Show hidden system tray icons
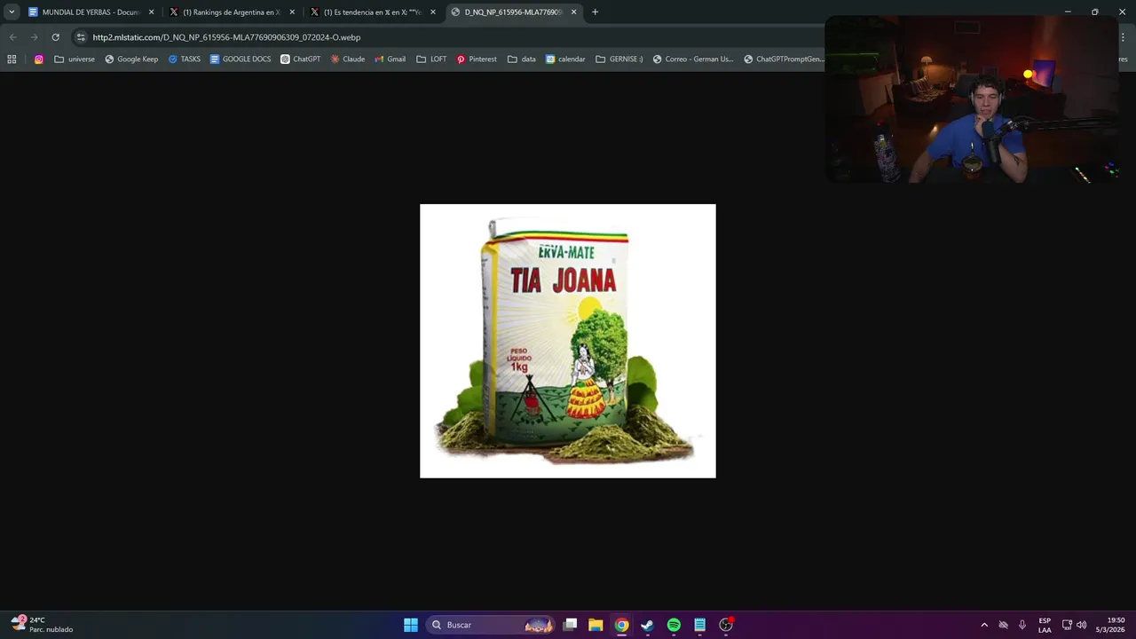This screenshot has height=639, width=1136. 984,625
